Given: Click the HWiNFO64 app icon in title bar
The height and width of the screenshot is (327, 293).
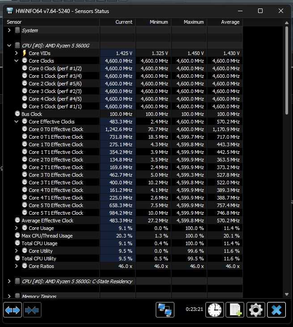Looking at the screenshot, I should coord(9,11).
